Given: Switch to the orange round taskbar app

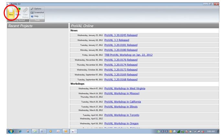Looking at the screenshot, I should click(x=66, y=131).
